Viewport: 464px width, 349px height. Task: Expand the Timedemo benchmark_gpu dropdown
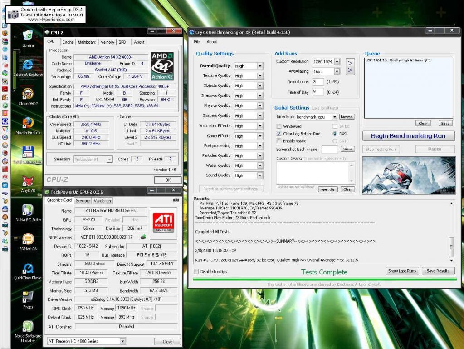pos(334,117)
